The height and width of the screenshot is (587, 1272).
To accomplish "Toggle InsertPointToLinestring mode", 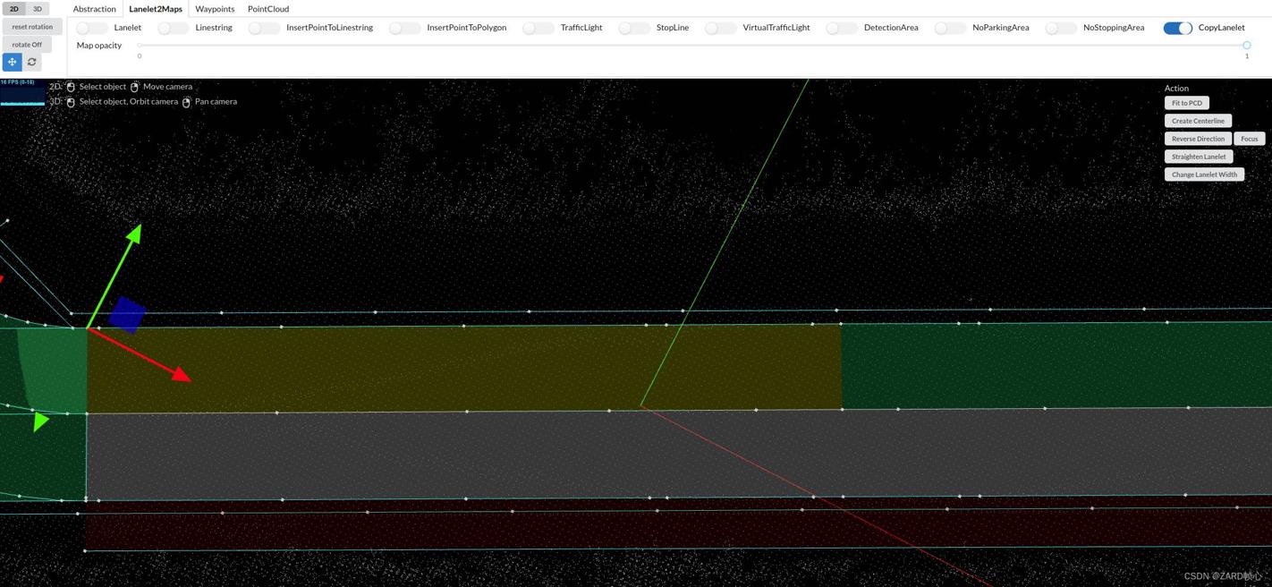I will point(263,28).
